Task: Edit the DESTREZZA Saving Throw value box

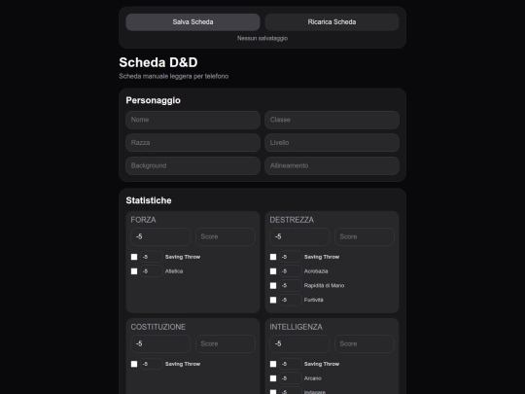Action: click(291, 257)
